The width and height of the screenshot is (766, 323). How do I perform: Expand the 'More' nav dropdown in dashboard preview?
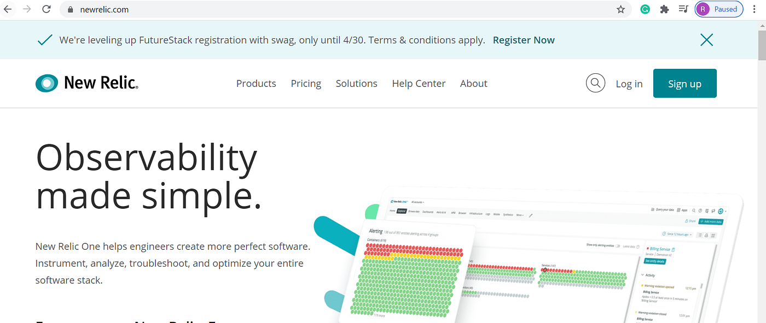click(x=520, y=215)
